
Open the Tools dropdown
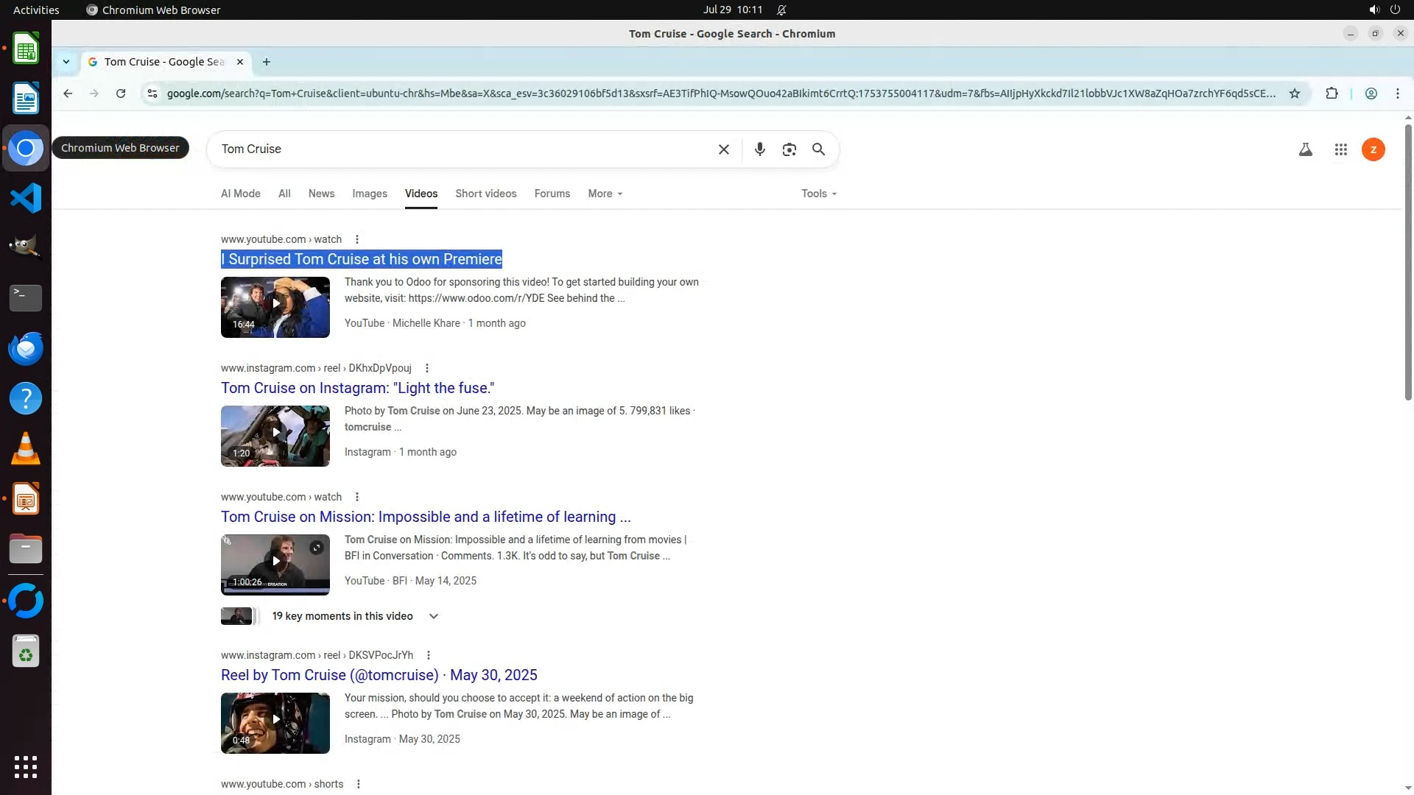point(818,194)
